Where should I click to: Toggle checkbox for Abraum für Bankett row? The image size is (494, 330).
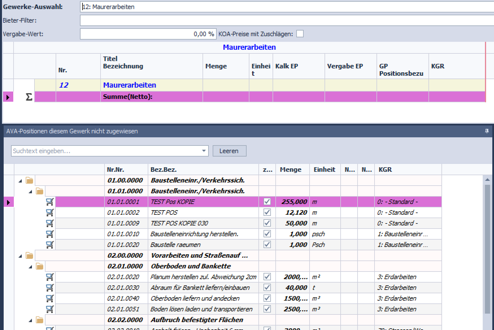tap(267, 288)
